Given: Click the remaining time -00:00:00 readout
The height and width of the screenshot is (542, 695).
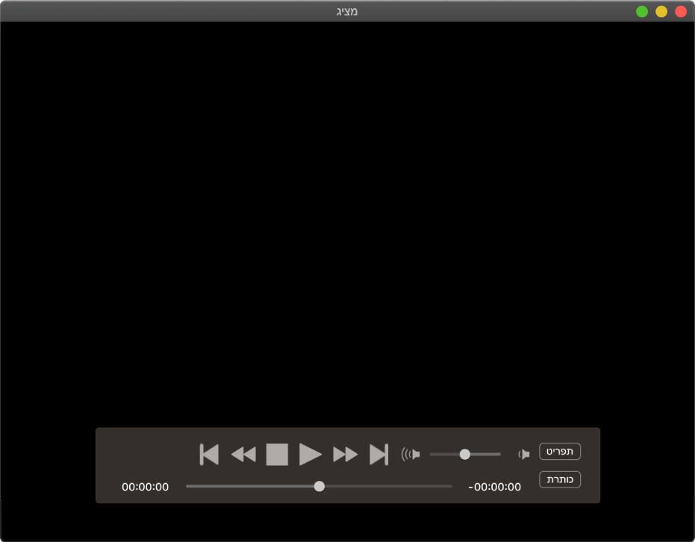Looking at the screenshot, I should coord(495,487).
